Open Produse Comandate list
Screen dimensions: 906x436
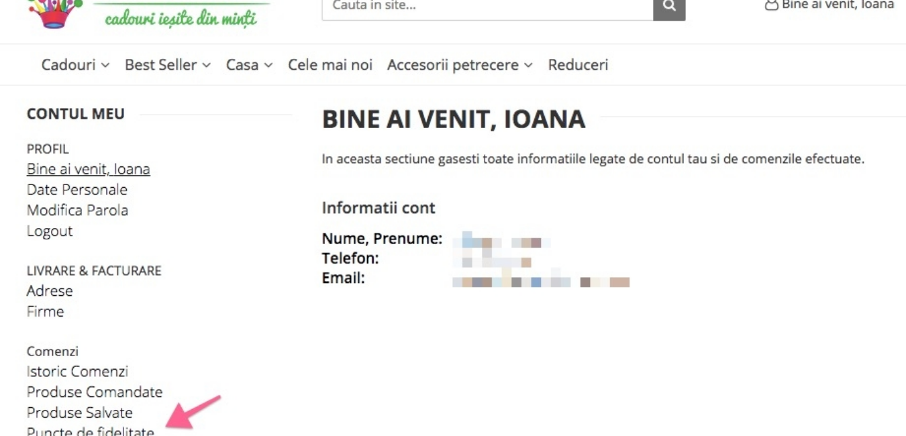94,392
